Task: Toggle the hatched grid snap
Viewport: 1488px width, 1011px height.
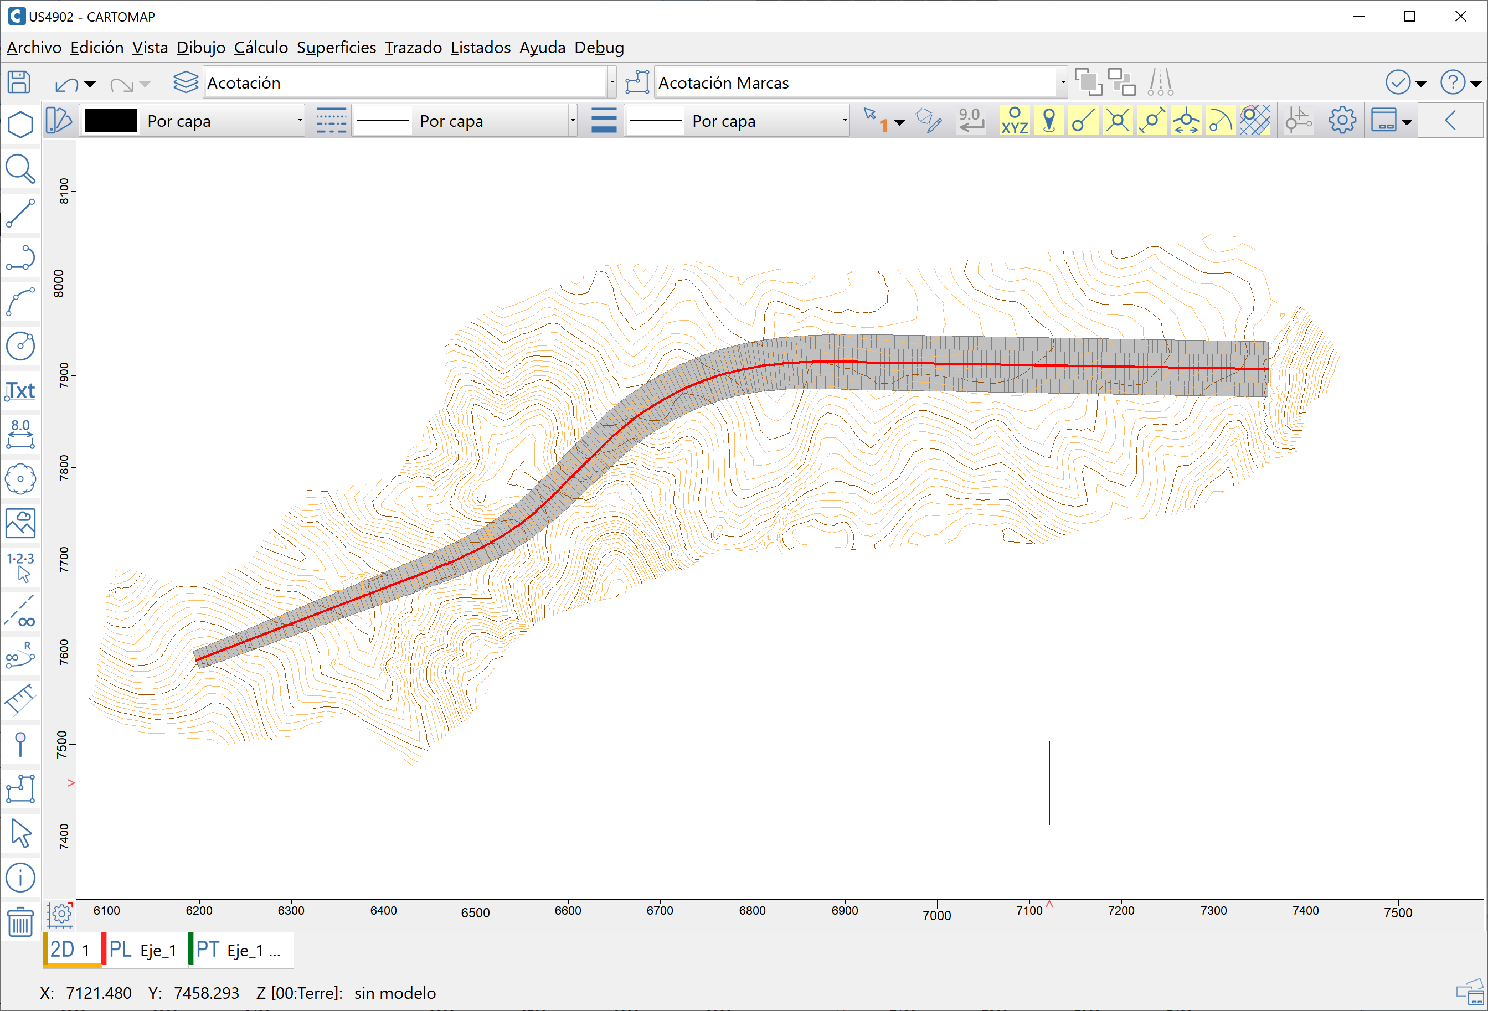Action: tap(1254, 120)
